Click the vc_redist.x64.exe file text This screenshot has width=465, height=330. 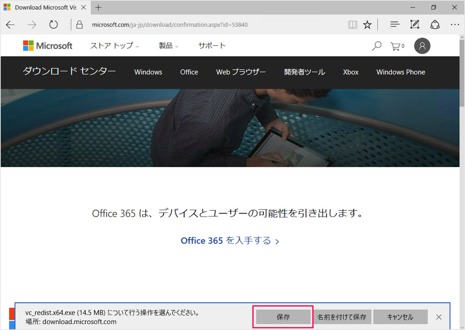click(112, 313)
